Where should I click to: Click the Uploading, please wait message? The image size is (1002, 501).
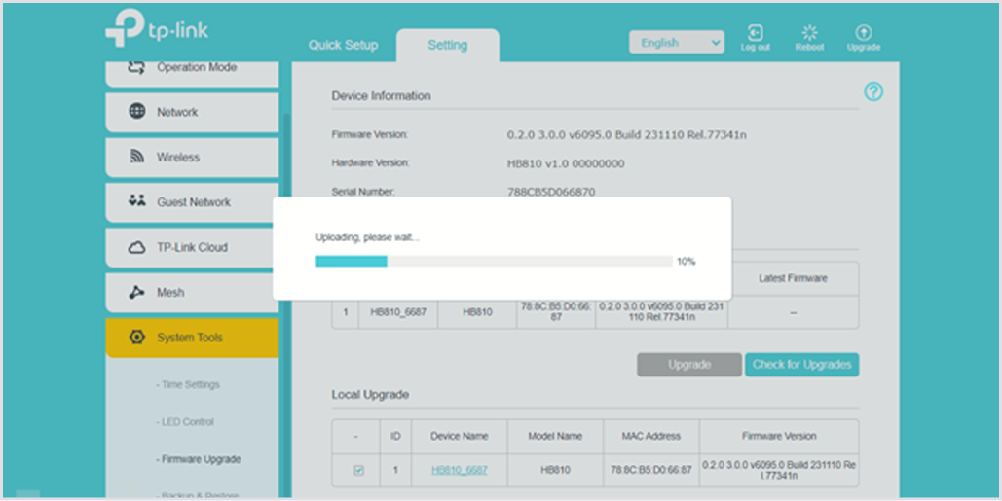(x=367, y=237)
